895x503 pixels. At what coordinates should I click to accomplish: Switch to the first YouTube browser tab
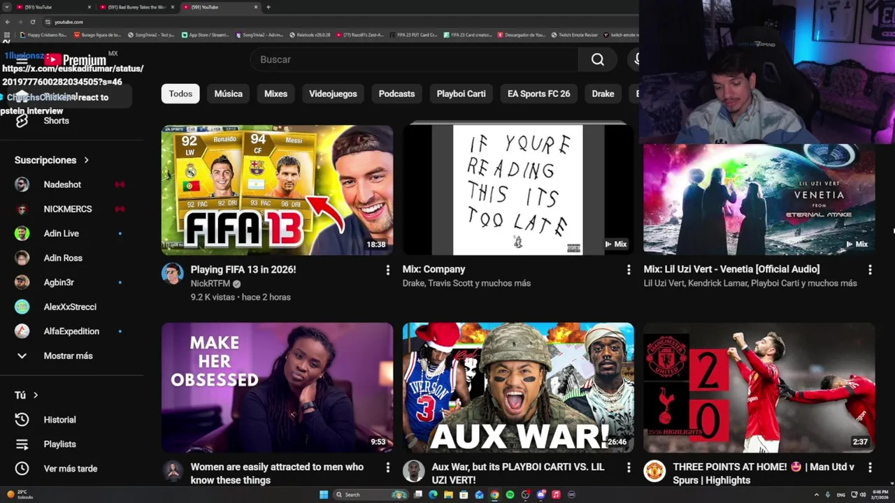[55, 7]
